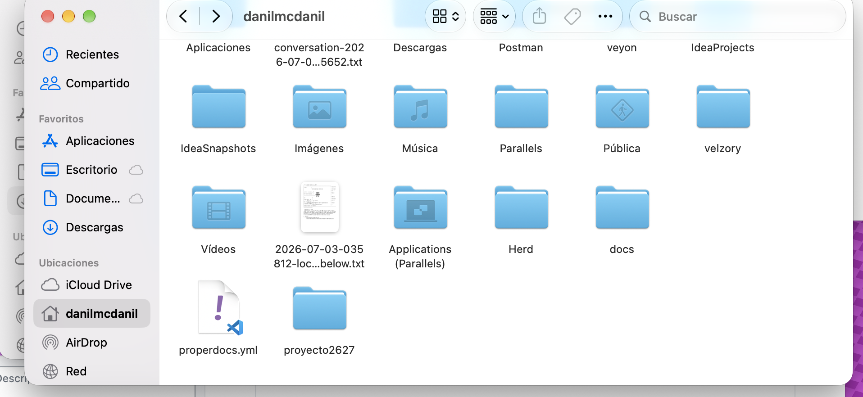Open Descargas in the sidebar Favoritos
The height and width of the screenshot is (397, 863).
[92, 227]
